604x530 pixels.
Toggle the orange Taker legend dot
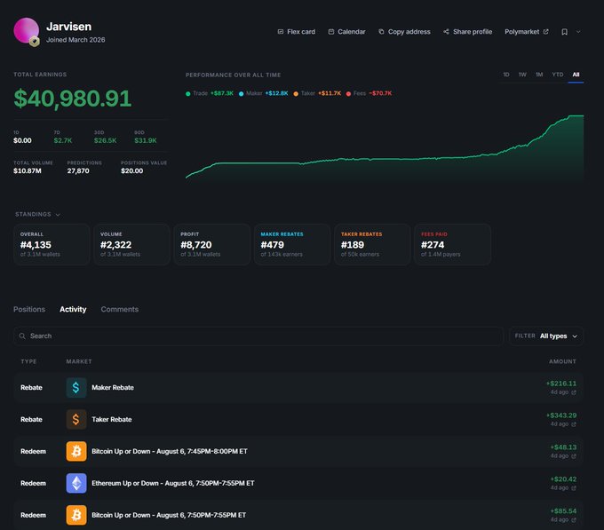(x=296, y=93)
